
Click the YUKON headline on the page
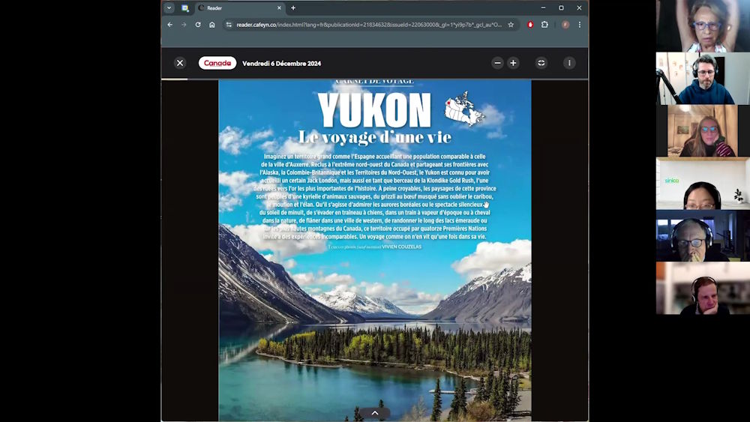coord(374,110)
